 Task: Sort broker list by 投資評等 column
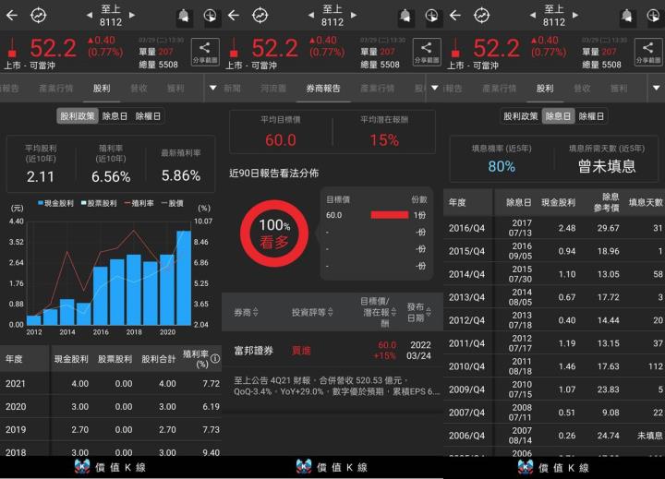312,312
